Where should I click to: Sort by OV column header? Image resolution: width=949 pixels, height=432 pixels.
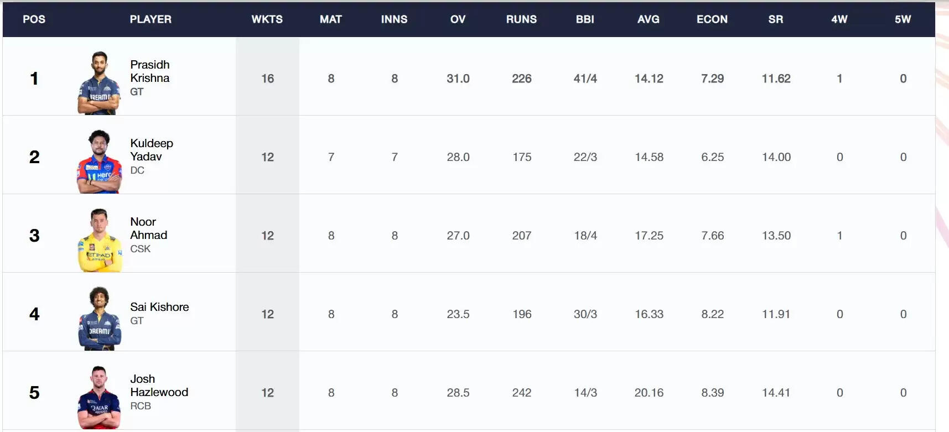(458, 19)
